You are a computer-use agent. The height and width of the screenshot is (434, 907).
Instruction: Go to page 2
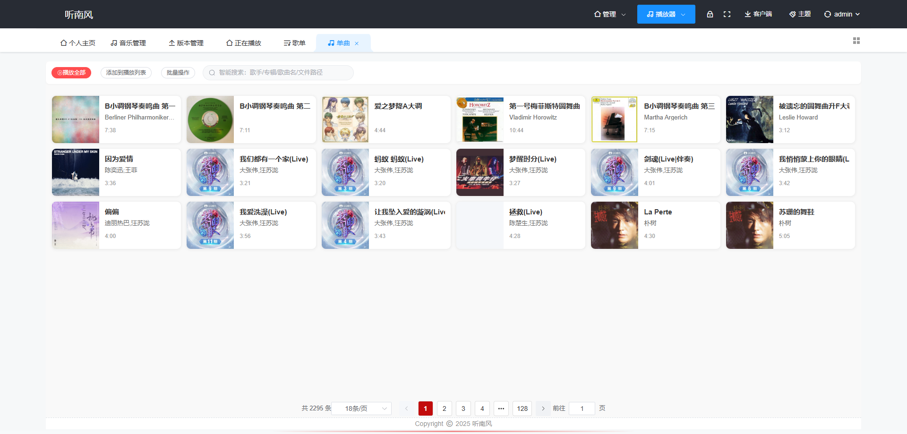click(x=445, y=408)
